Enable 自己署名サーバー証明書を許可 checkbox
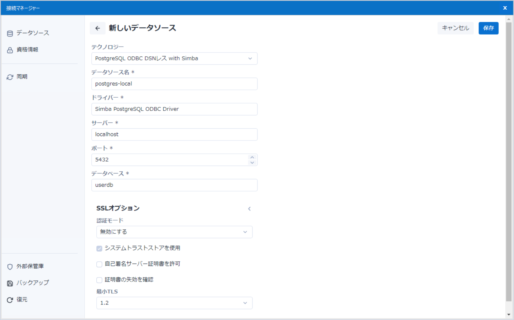 coord(99,264)
